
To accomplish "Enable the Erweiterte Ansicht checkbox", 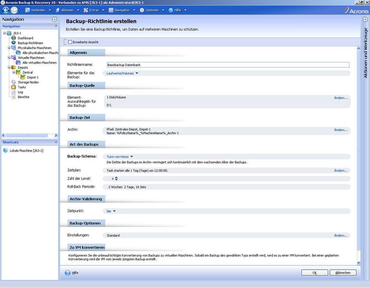I will point(70,42).
